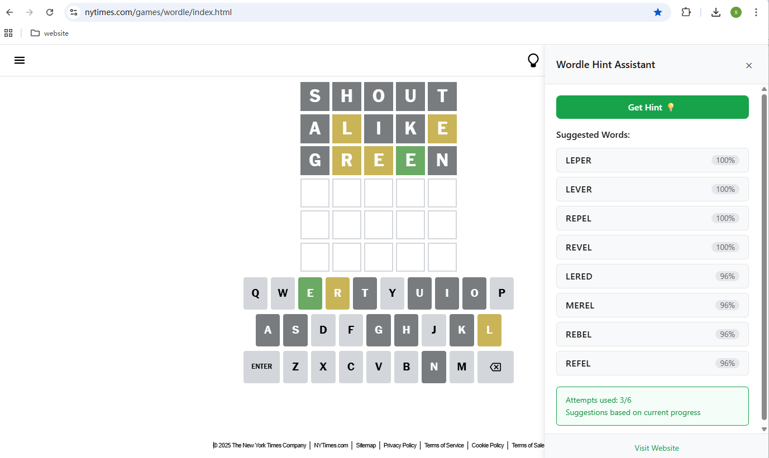
Task: Click the first empty tile in row four
Action: (315, 193)
